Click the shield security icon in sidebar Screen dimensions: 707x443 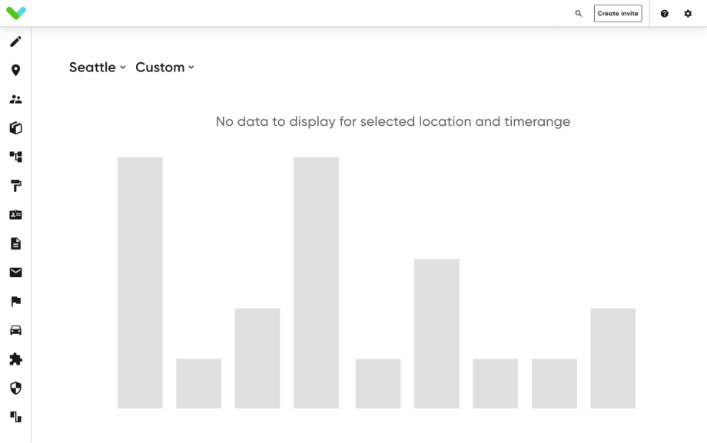15,388
